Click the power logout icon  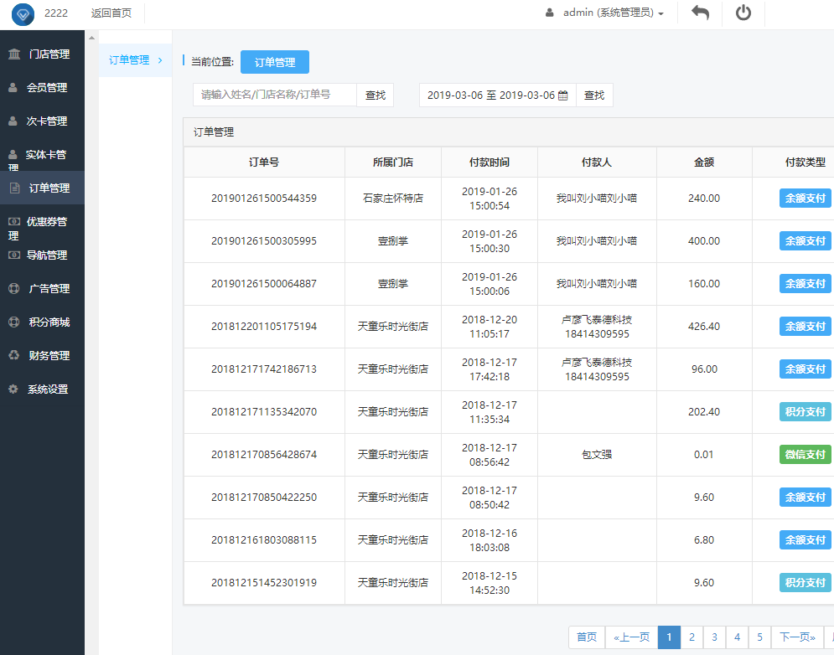pyautogui.click(x=743, y=13)
